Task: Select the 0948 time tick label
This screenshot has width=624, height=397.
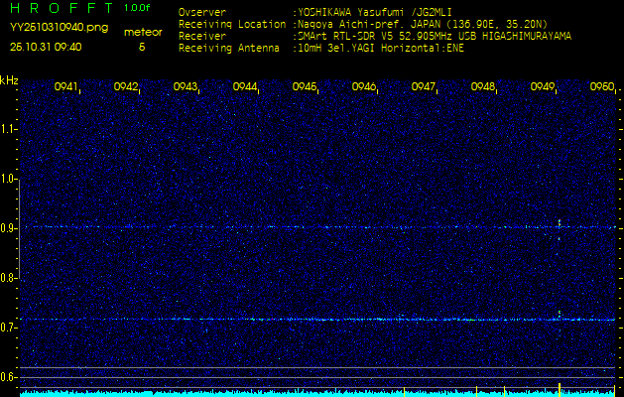Action: (483, 87)
